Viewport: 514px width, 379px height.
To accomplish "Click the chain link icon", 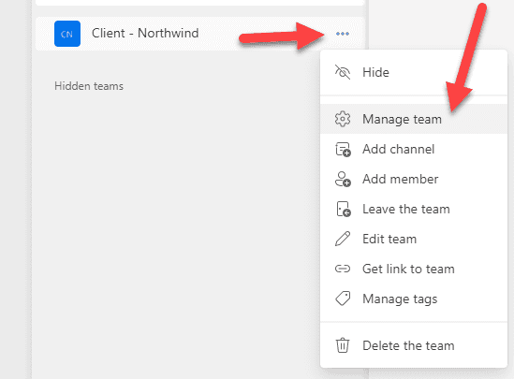I will (x=343, y=269).
